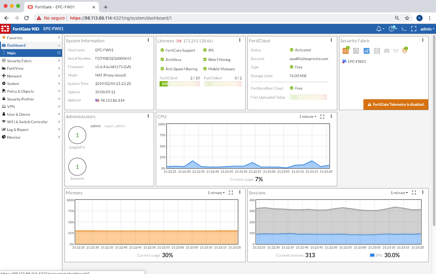The image size is (436, 274).
Task: Toggle favorite star on Main menu item
Action: [59, 53]
